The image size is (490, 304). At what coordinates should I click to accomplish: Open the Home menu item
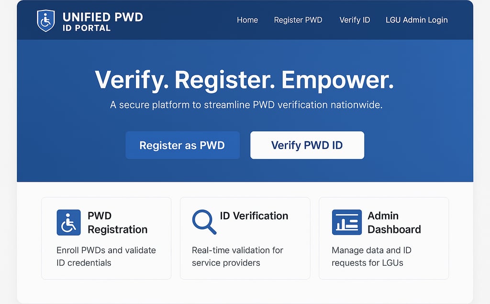247,20
